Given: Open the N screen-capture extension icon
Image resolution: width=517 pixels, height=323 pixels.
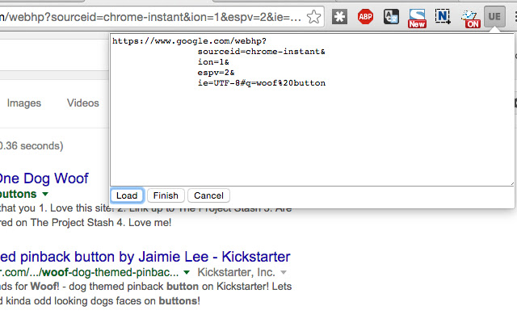Looking at the screenshot, I should pyautogui.click(x=443, y=16).
